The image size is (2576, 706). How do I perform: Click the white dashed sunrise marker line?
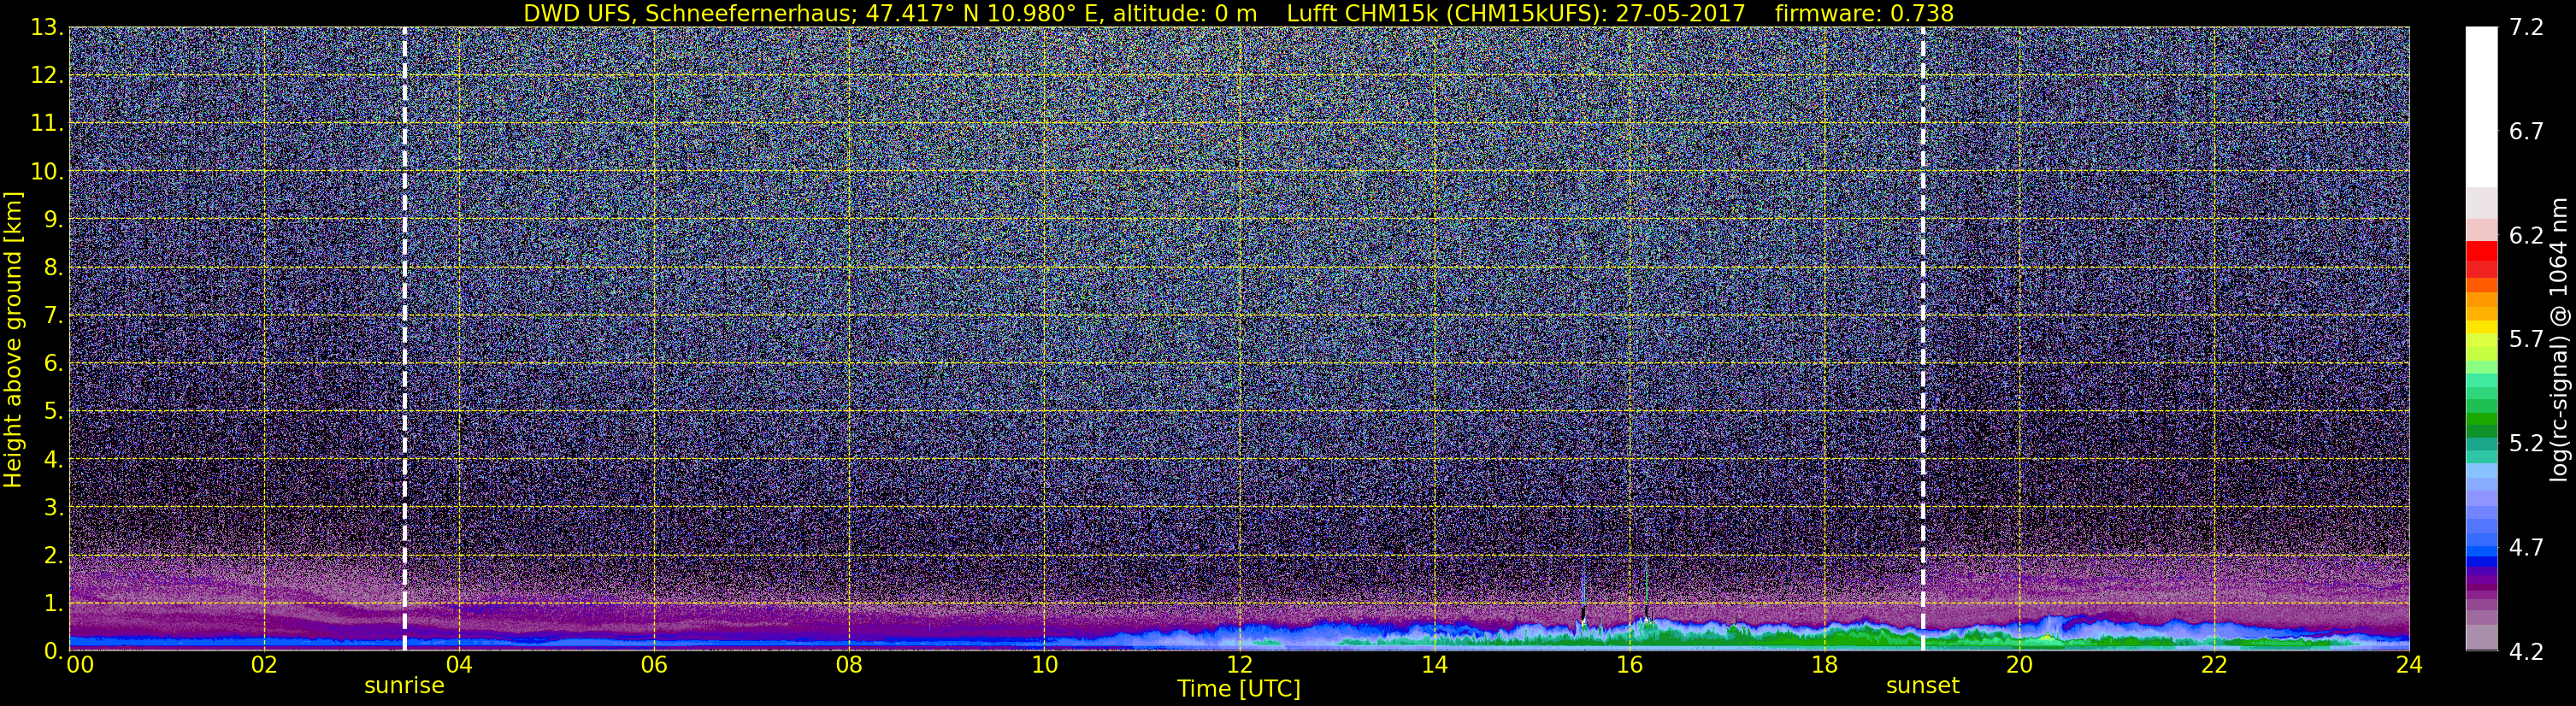click(x=404, y=339)
